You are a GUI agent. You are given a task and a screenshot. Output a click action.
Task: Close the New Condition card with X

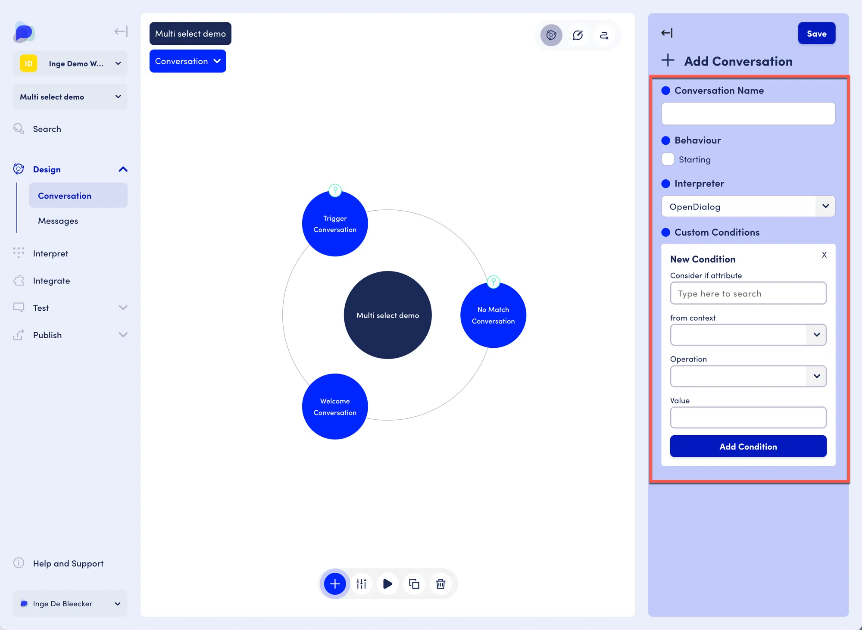824,255
